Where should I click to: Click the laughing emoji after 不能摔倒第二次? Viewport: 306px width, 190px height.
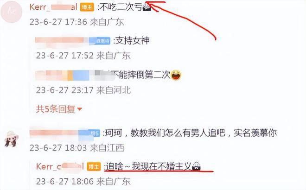pos(176,75)
